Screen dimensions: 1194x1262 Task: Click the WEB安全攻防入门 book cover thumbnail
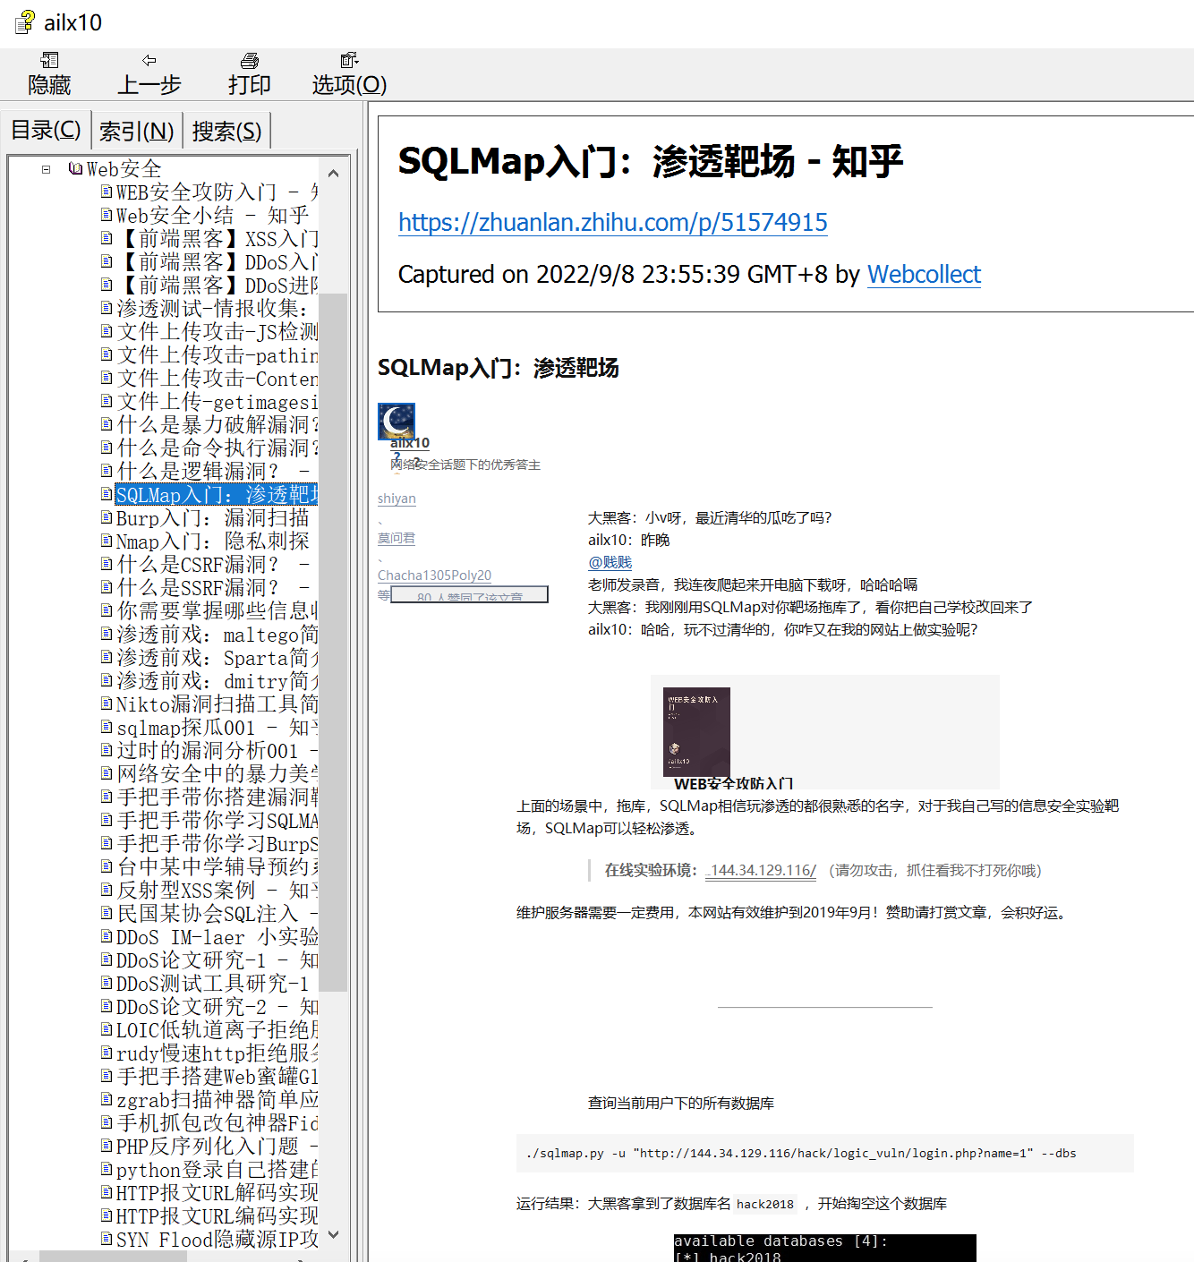click(x=696, y=731)
